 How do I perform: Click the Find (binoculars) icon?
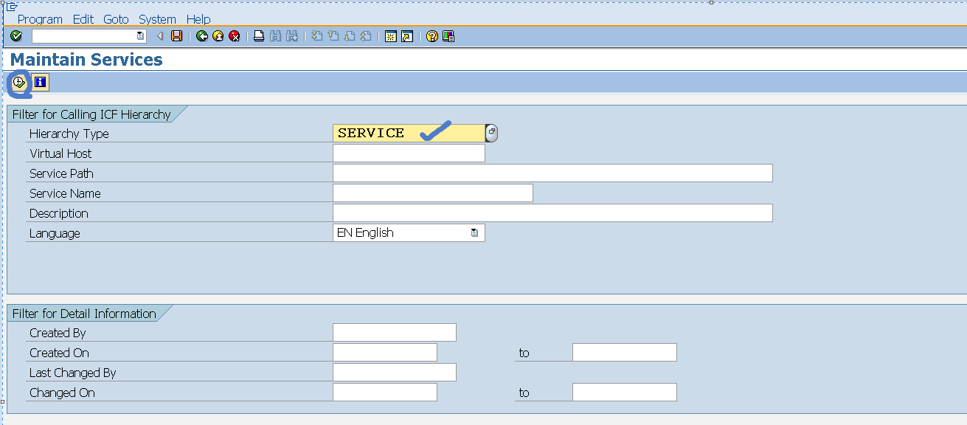[x=275, y=35]
